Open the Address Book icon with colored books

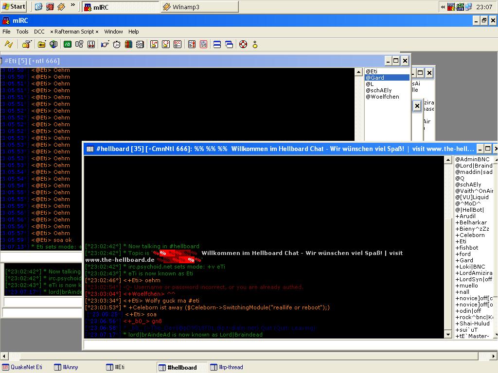pos(128,44)
